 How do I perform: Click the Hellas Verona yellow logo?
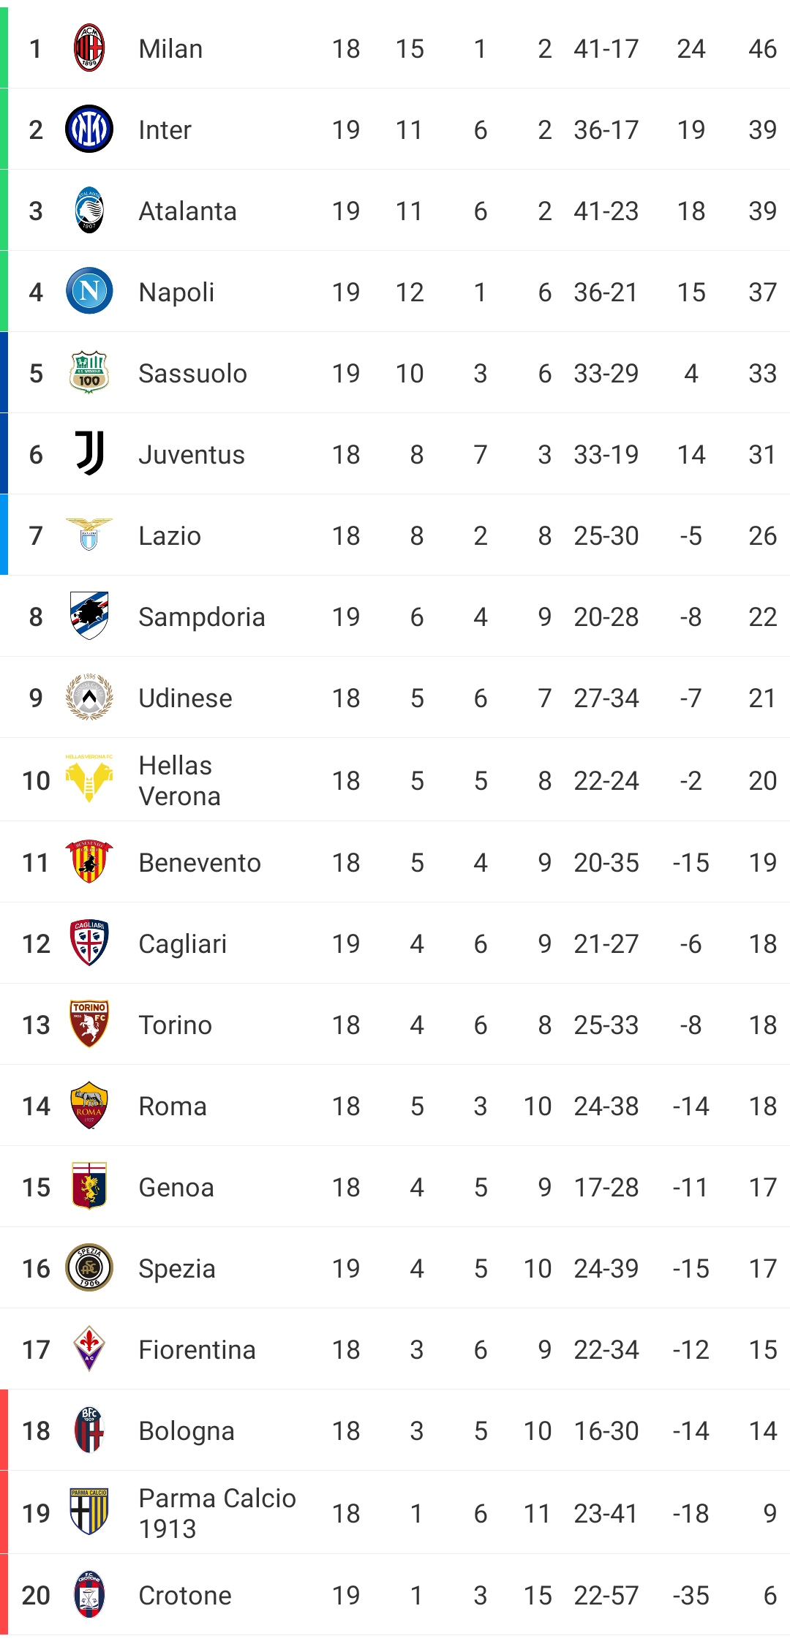tap(89, 779)
